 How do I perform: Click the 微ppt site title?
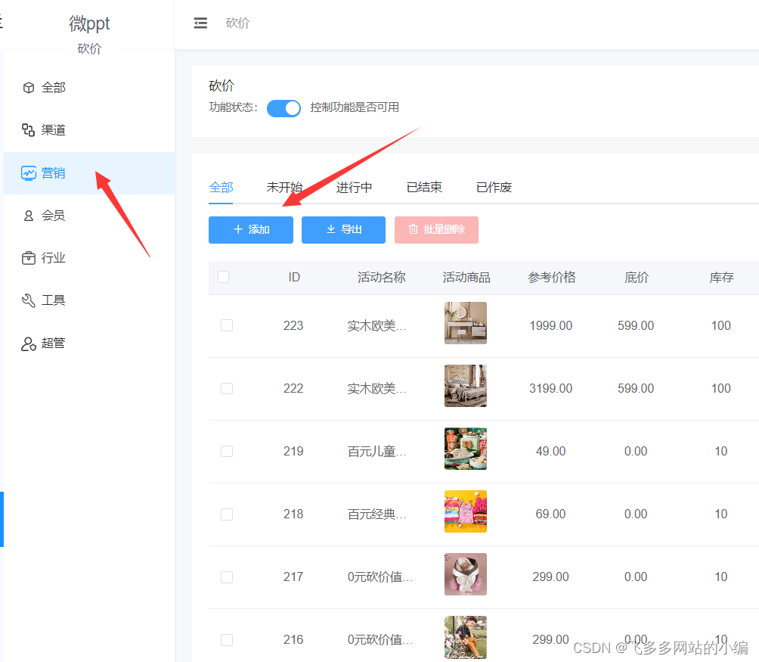[x=89, y=23]
